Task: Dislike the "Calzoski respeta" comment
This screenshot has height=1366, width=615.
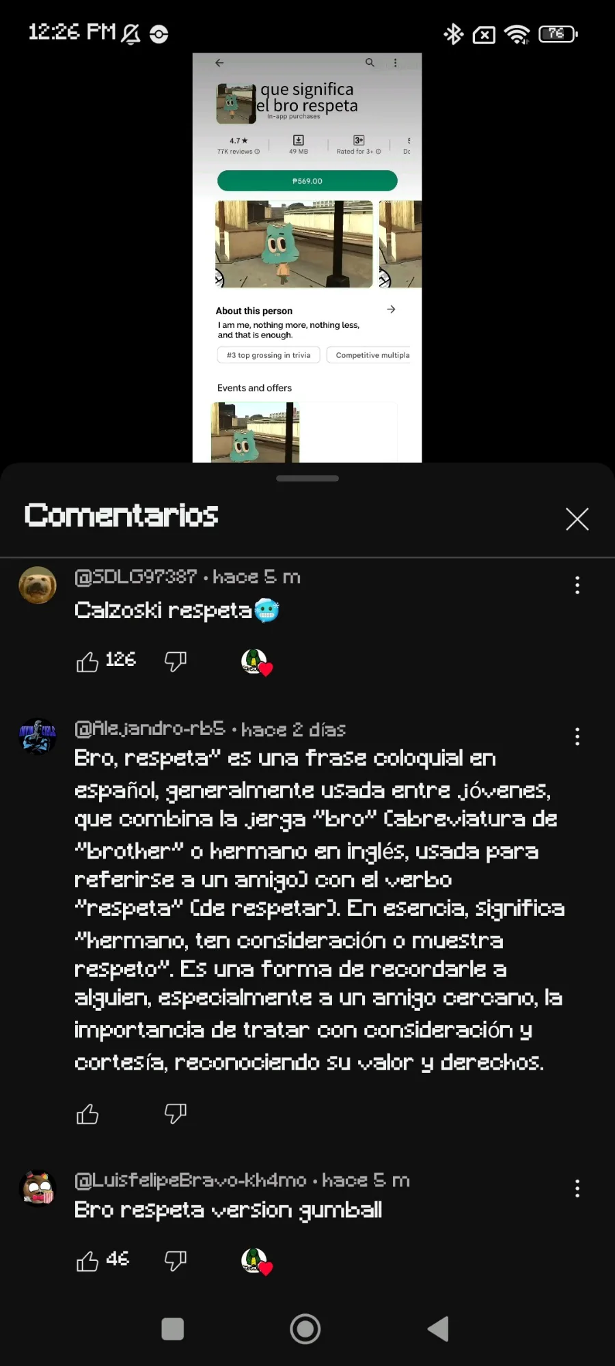Action: (176, 661)
